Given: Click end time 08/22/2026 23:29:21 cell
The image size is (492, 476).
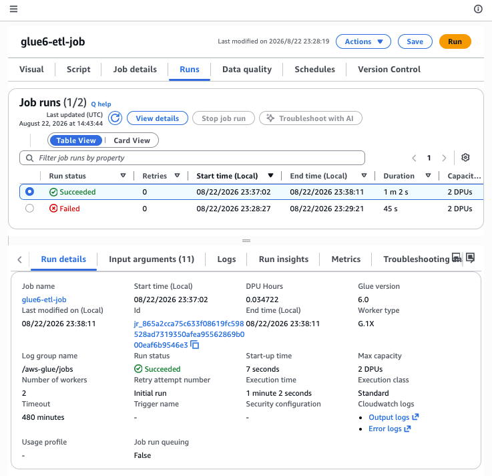Looking at the screenshot, I should [x=326, y=209].
